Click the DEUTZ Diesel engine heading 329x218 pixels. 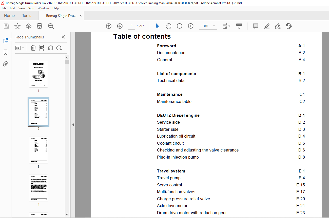pos(178,115)
